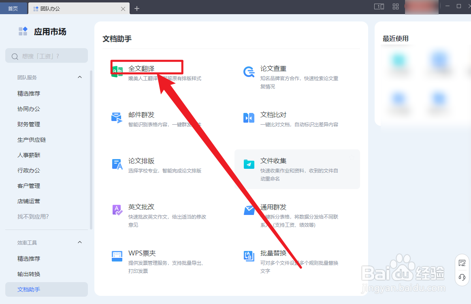Click the 应用市场 logo icon
The width and height of the screenshot is (471, 304).
coord(23,31)
